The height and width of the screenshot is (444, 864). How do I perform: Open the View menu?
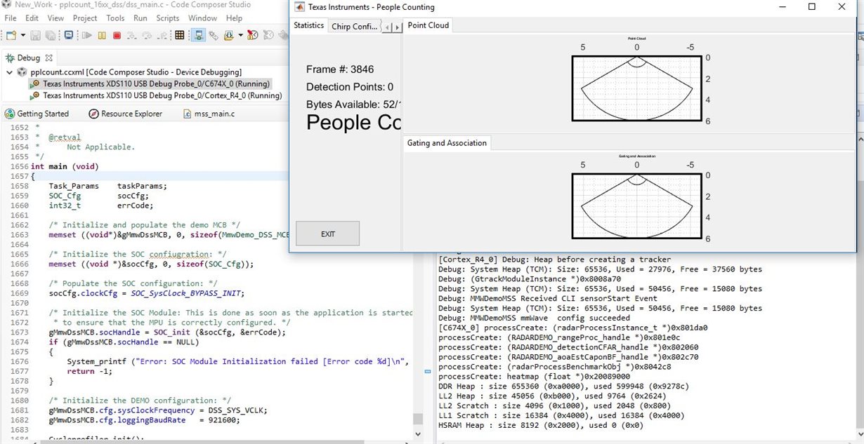click(x=56, y=18)
